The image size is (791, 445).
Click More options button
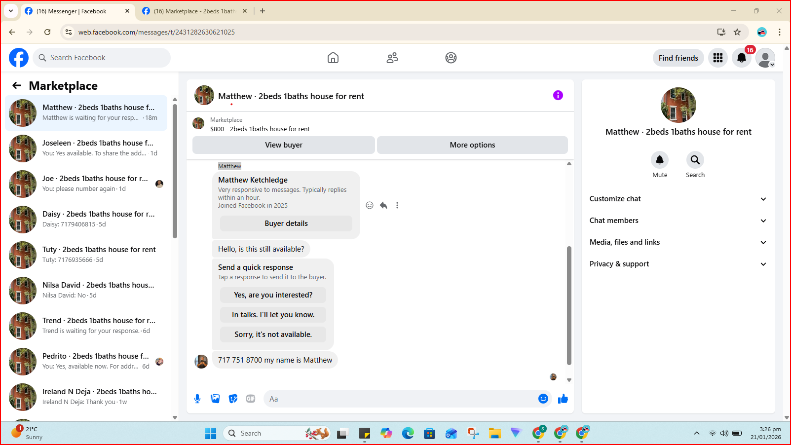472,145
